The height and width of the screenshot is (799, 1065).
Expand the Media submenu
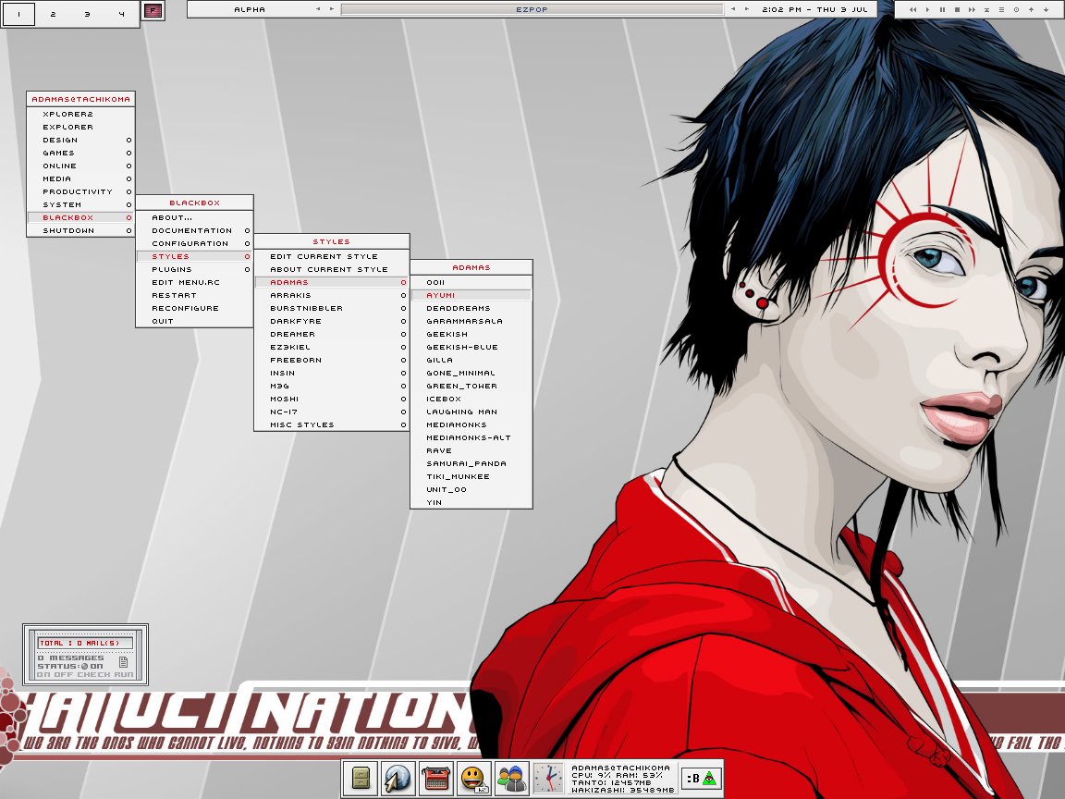pos(80,178)
